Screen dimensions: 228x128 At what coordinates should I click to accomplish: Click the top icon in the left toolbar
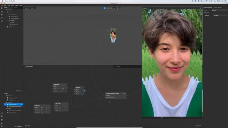tap(2, 8)
